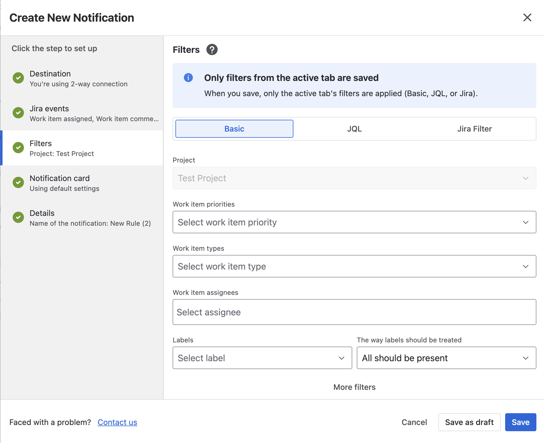Click the green checkmark beside Destination
544x443 pixels.
pyautogui.click(x=18, y=78)
